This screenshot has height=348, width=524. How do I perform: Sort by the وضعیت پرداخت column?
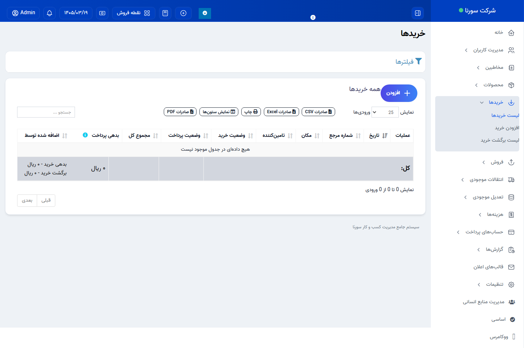(x=187, y=135)
